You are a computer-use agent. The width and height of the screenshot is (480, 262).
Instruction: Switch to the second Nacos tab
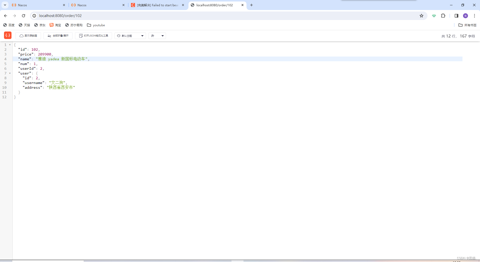(x=97, y=5)
